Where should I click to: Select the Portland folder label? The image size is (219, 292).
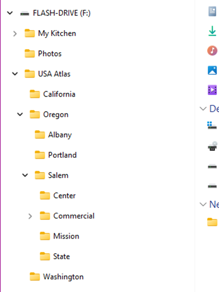(x=63, y=155)
